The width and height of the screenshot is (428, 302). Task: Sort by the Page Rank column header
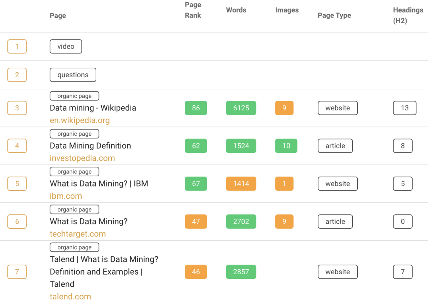(x=193, y=10)
